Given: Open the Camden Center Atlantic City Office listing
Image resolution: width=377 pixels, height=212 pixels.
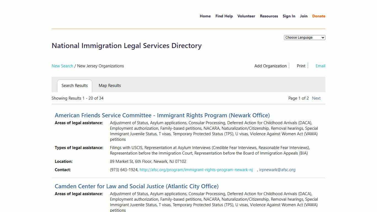Looking at the screenshot, I should coord(136,186).
